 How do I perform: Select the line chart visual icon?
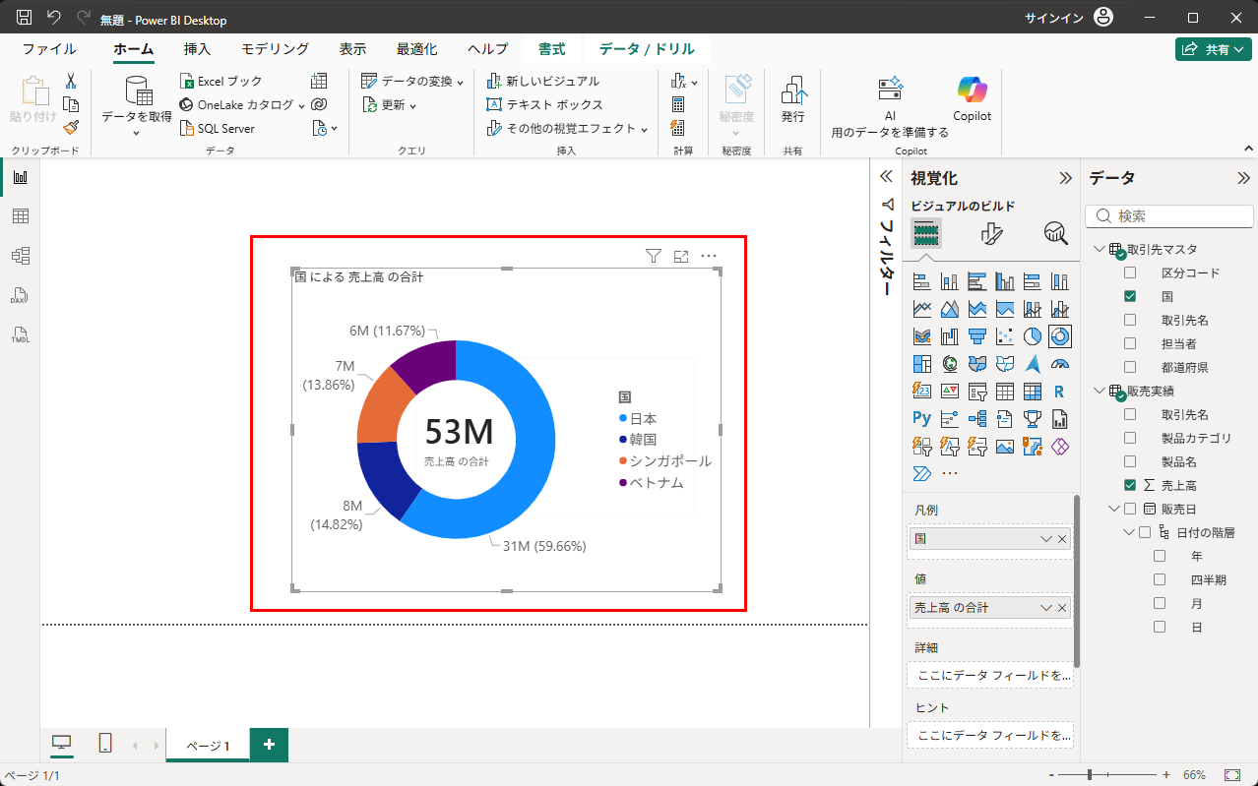click(921, 309)
